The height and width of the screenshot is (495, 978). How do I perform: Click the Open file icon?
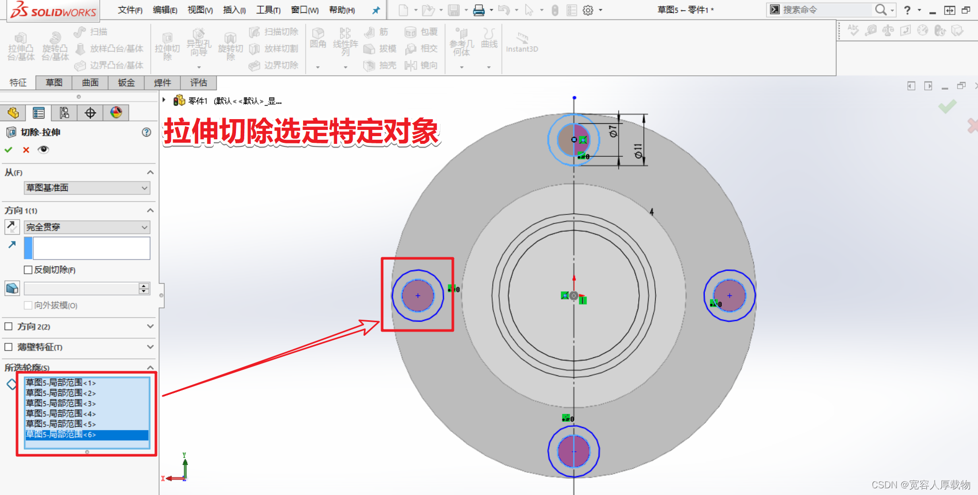pyautogui.click(x=428, y=10)
